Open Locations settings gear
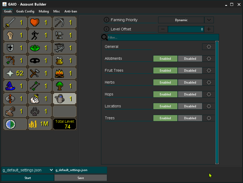 pyautogui.click(x=209, y=106)
